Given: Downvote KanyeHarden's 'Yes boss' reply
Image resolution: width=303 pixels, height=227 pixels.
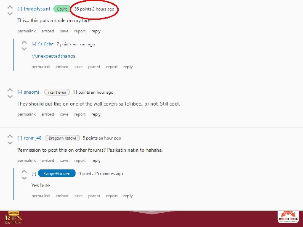Looking at the screenshot, I should (24, 178).
